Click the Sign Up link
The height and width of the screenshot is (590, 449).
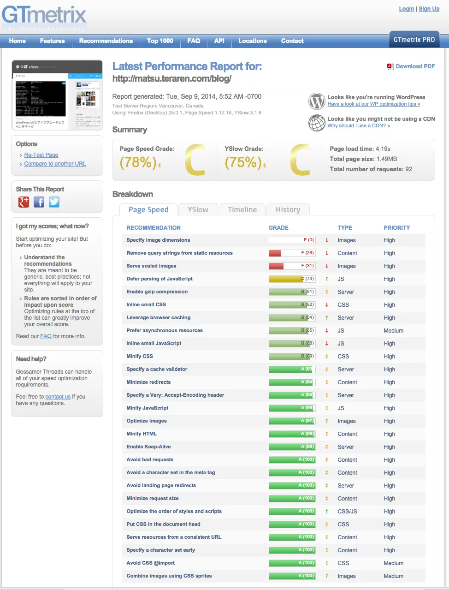[x=429, y=9]
